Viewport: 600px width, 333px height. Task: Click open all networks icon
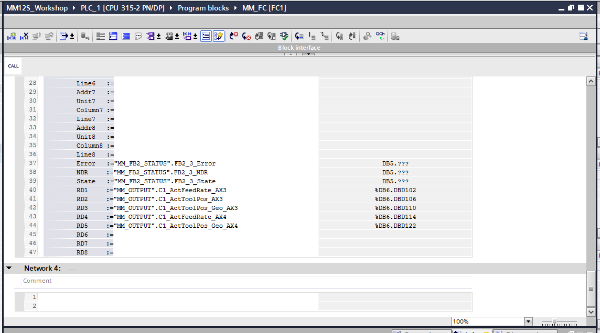113,36
